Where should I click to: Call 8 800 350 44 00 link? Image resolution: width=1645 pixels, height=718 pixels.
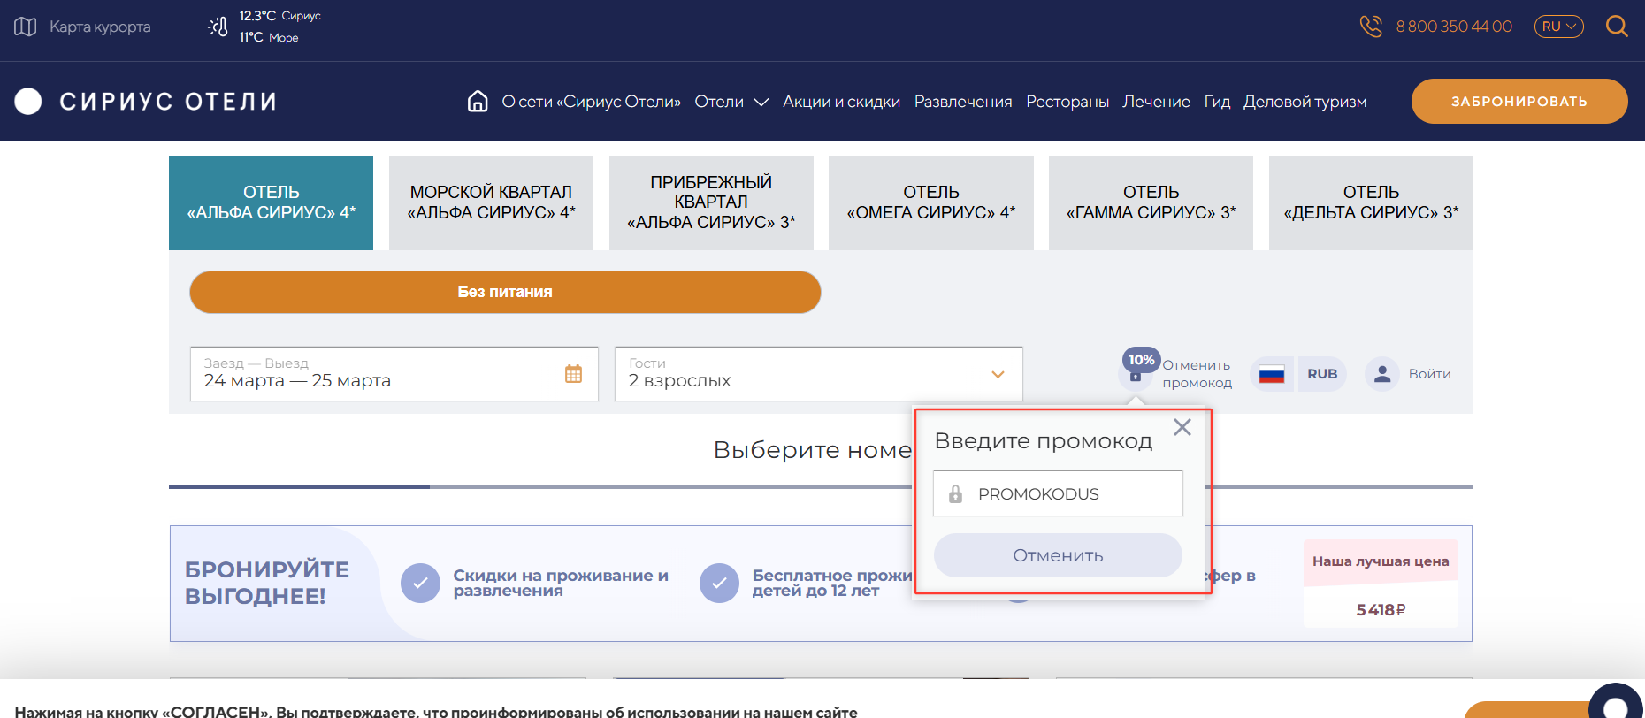1454,27
